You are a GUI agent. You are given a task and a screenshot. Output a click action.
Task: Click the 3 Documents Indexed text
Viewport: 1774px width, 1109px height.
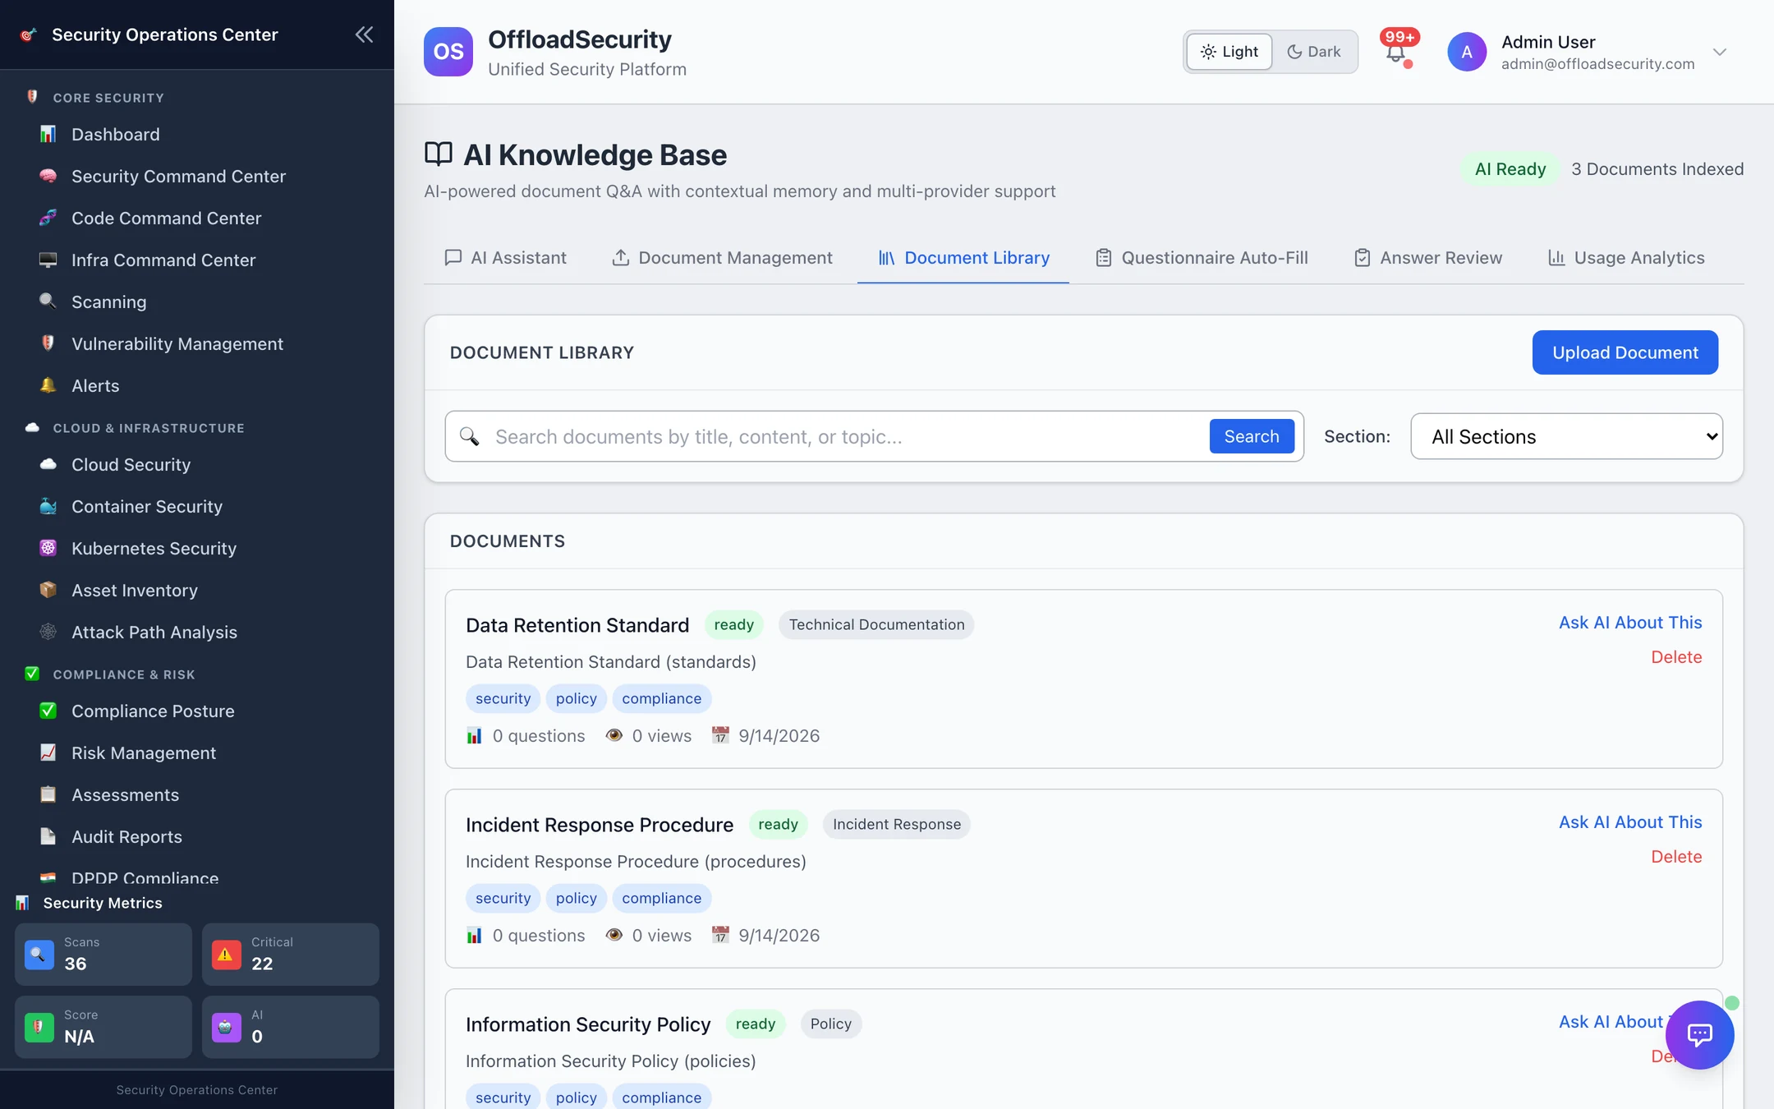tap(1657, 169)
